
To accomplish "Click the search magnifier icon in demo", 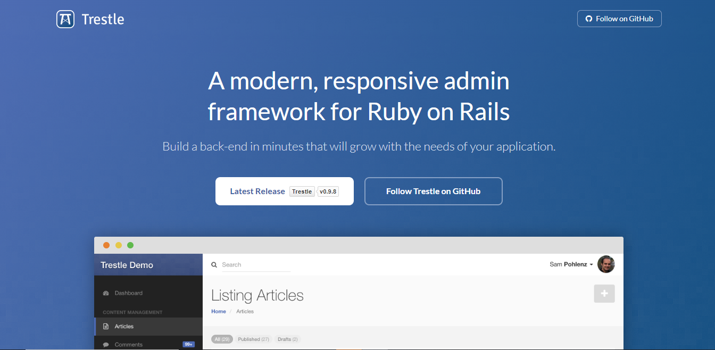I will 214,264.
